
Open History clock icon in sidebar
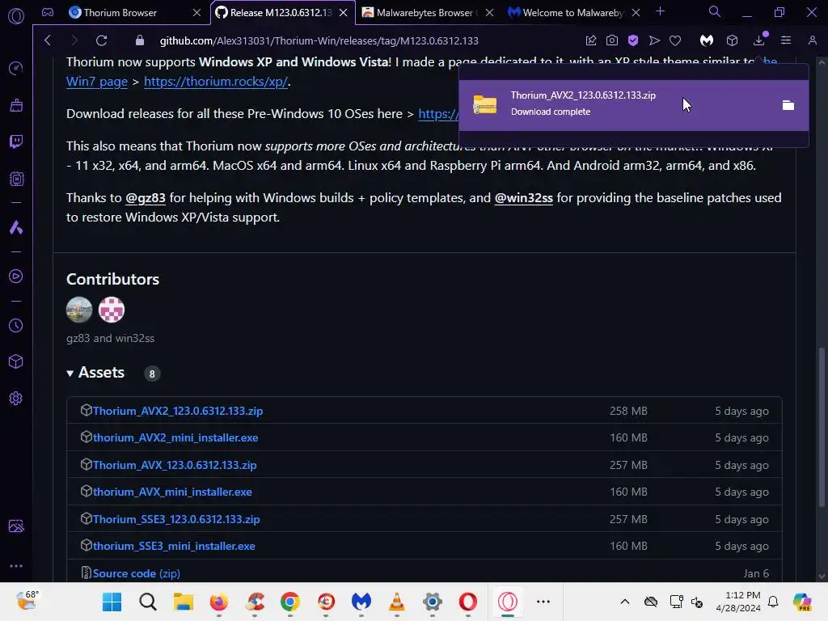point(16,325)
